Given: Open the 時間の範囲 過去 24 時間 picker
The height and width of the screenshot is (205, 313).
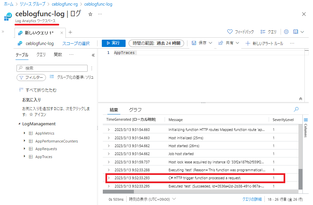Looking at the screenshot, I should point(156,43).
